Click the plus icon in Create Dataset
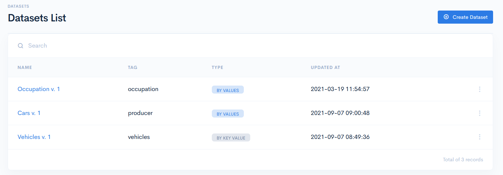 pos(446,17)
